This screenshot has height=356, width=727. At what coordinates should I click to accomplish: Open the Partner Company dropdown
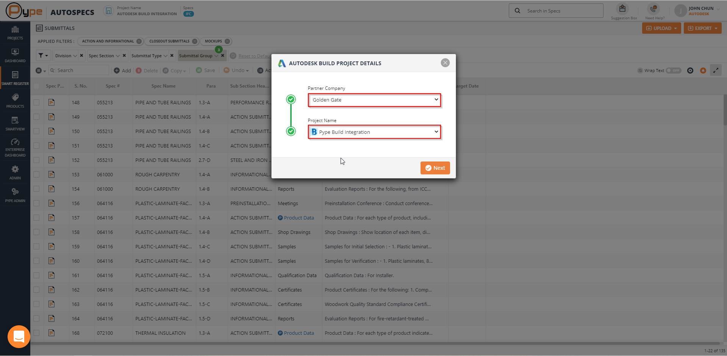pyautogui.click(x=374, y=100)
